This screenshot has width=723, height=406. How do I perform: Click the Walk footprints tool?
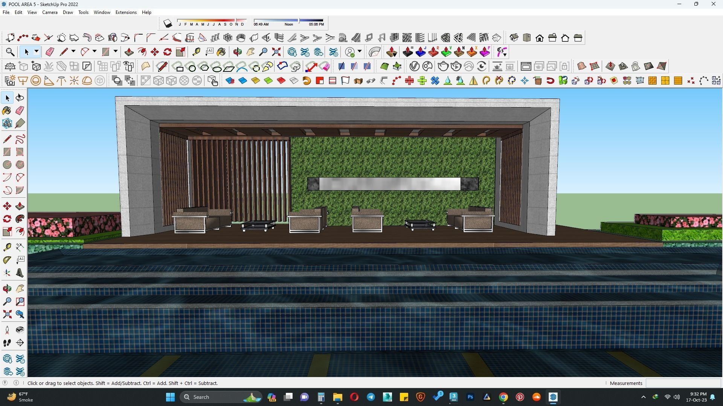point(7,343)
